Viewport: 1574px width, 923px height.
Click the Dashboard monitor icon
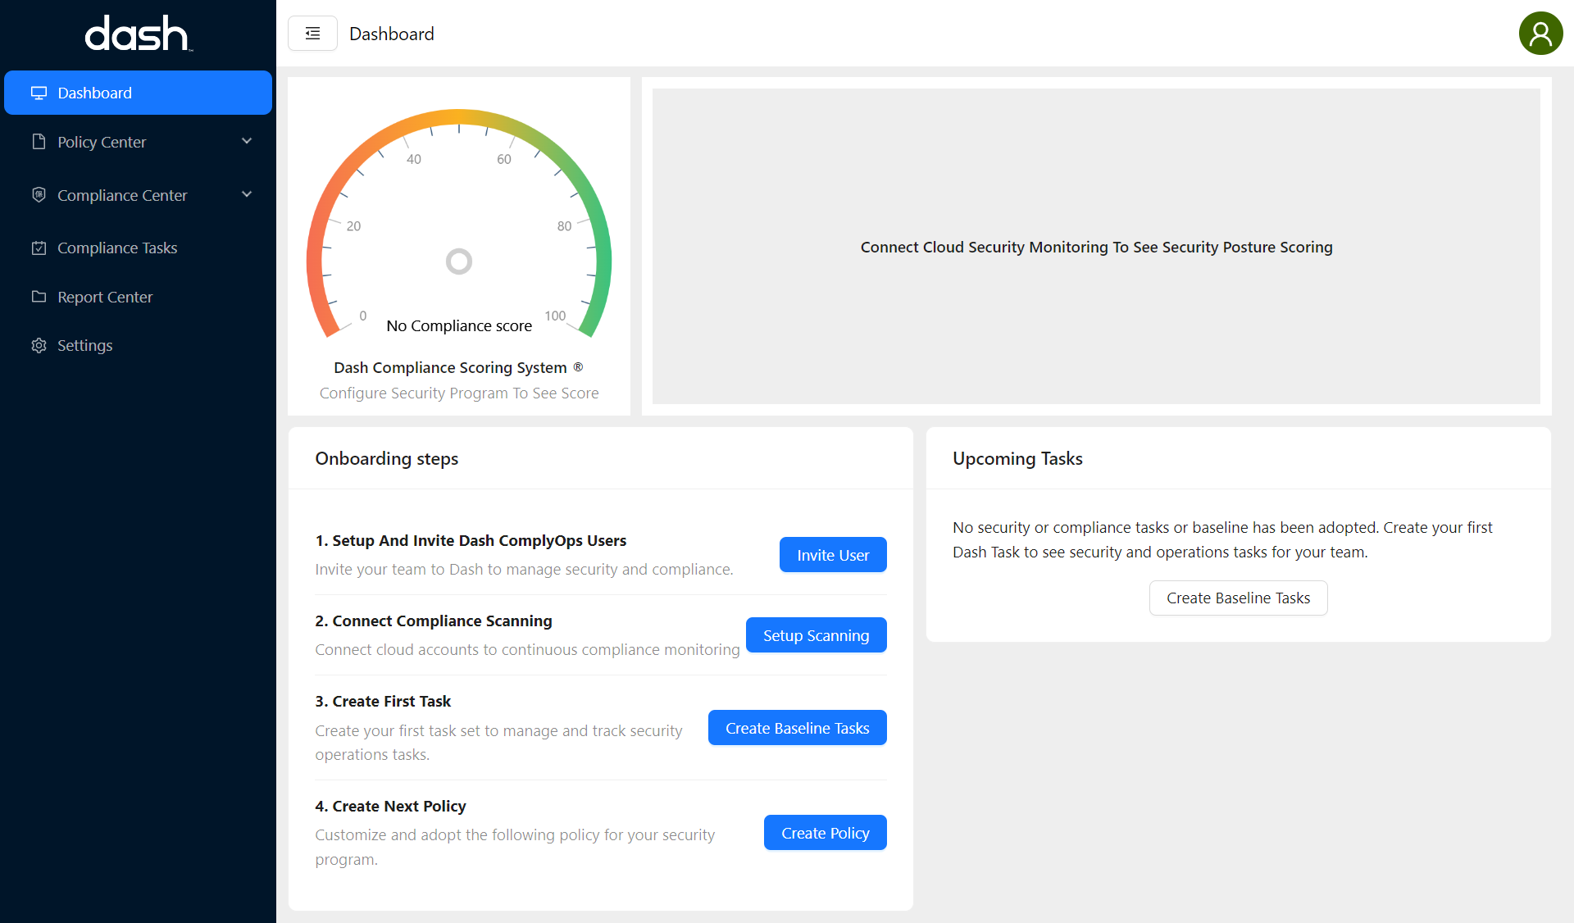click(x=39, y=93)
